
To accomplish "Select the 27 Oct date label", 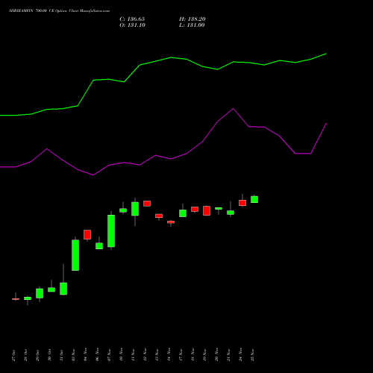I will click(13, 355).
